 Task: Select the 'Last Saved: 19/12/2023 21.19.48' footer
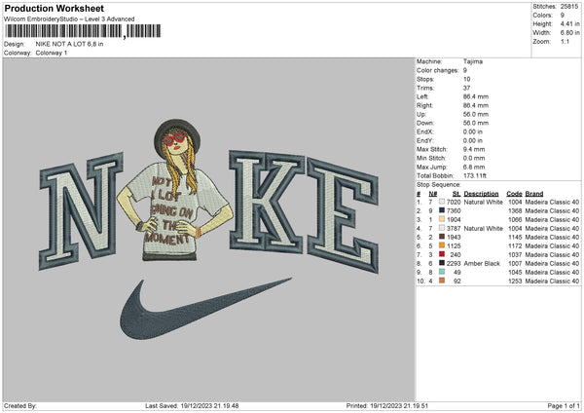click(x=192, y=405)
